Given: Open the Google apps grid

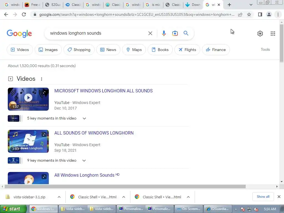Looking at the screenshot, I should (273, 34).
